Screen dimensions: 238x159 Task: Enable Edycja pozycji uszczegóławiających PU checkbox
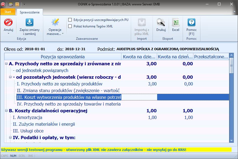point(70,20)
